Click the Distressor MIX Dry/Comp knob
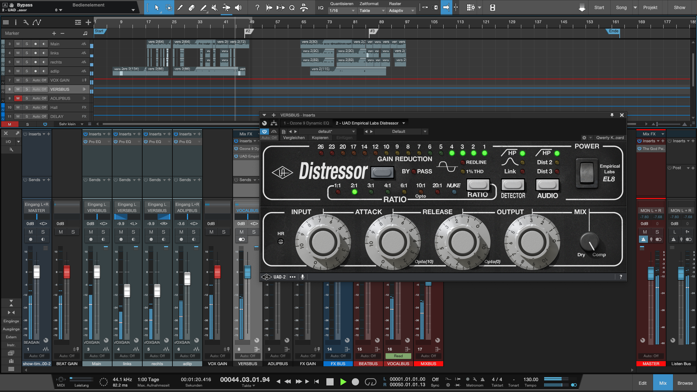 click(x=589, y=242)
